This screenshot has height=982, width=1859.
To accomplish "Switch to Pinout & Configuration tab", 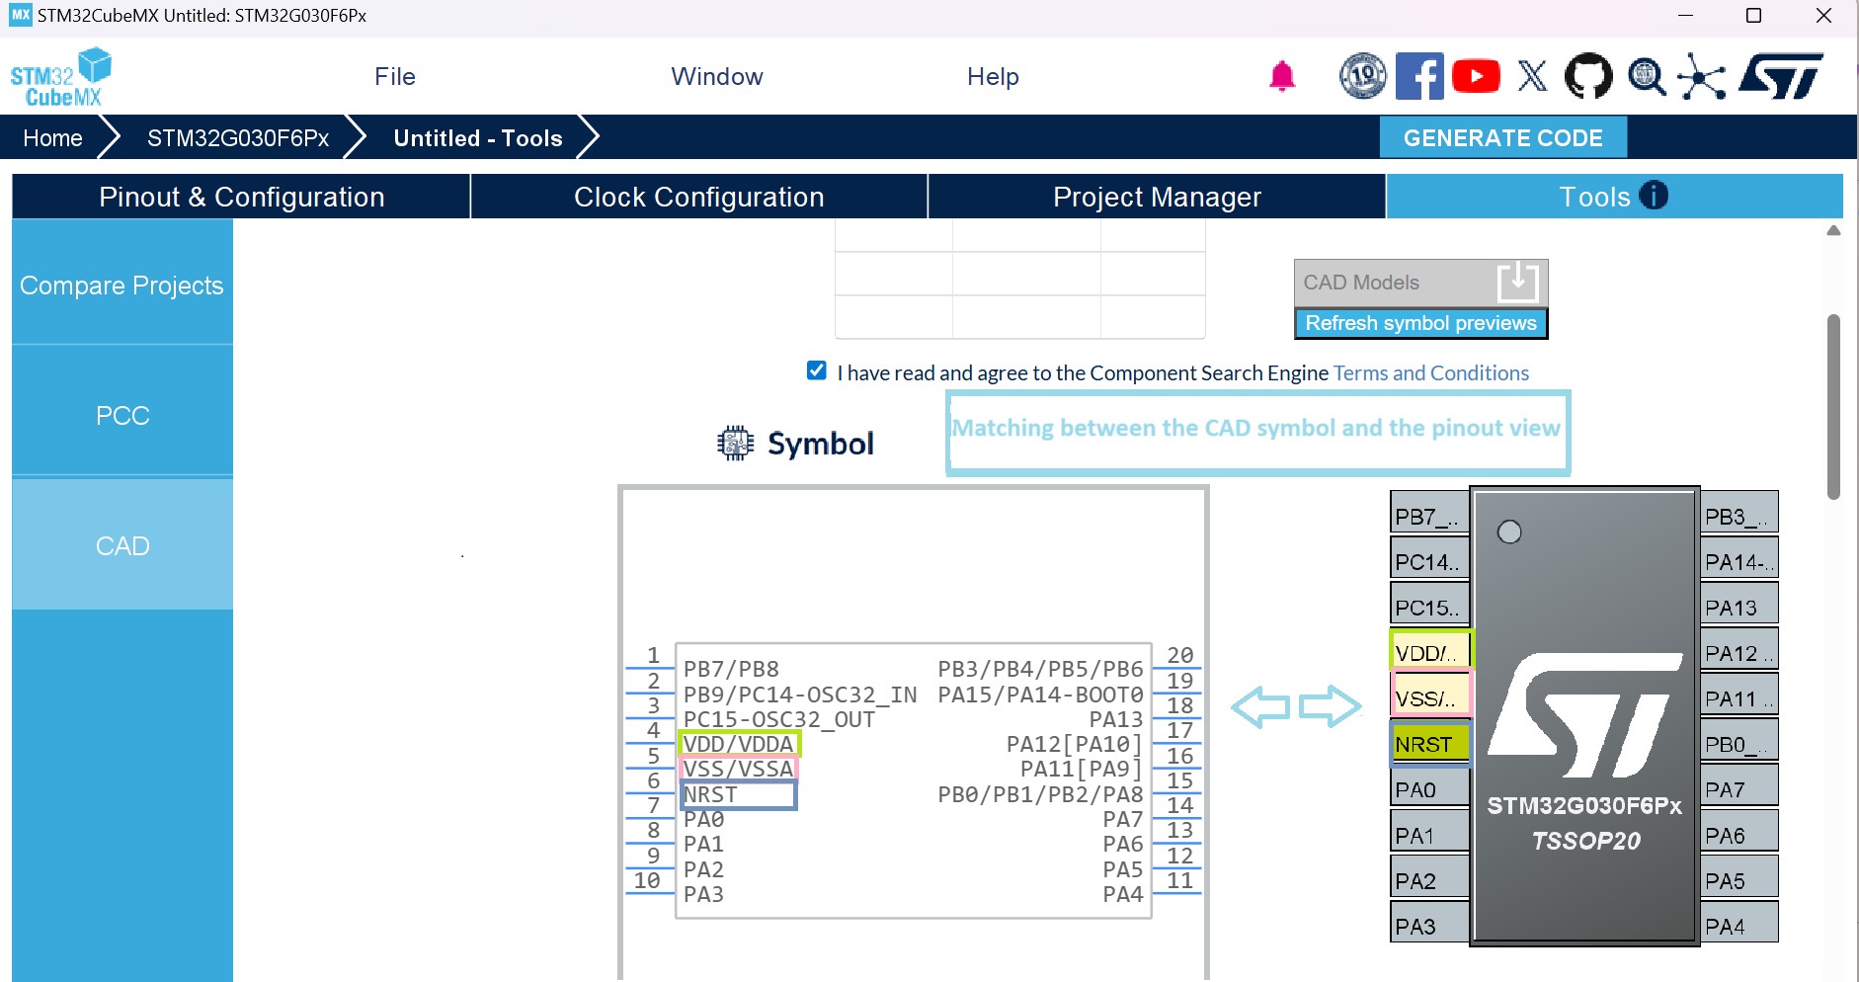I will pos(241,197).
